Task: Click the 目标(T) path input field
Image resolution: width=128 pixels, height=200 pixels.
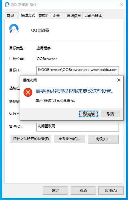Action: click(x=78, y=70)
